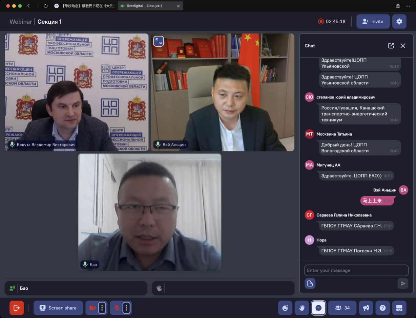This screenshot has height=318, width=416.
Task: Turn on the disabled camera
Action: click(x=93, y=308)
